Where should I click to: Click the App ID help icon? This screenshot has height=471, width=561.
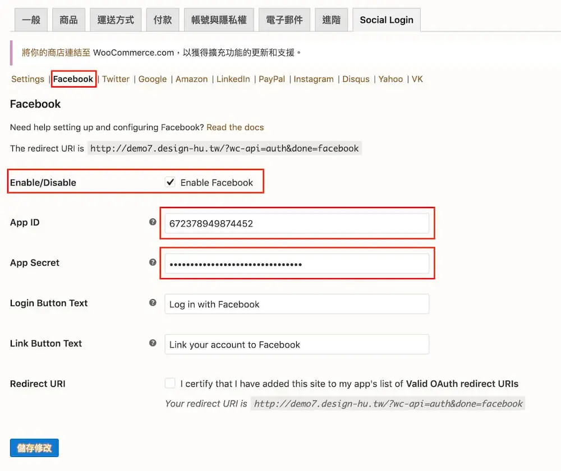[x=153, y=221]
